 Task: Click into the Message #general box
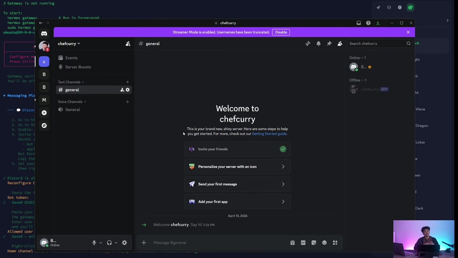(x=219, y=243)
